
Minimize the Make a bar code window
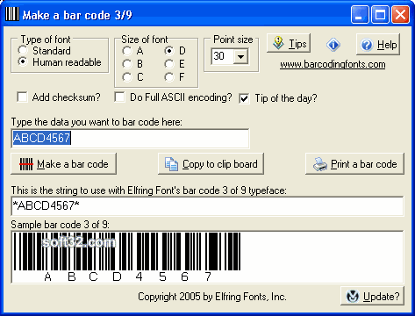coord(360,15)
